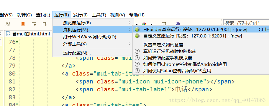Click line number 83 in gutter
The width and height of the screenshot is (269, 106).
click(x=12, y=97)
